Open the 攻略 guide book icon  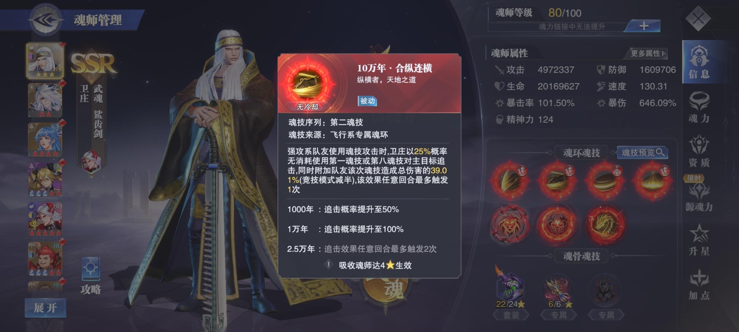pos(91,269)
